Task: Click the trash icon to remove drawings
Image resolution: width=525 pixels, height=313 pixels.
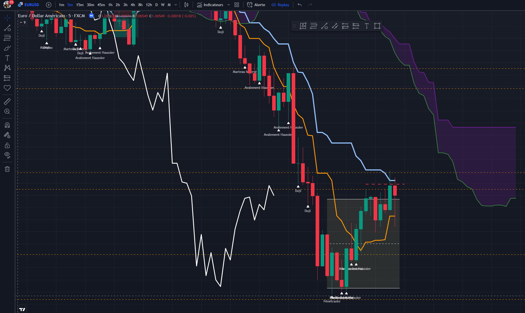Action: (7, 169)
